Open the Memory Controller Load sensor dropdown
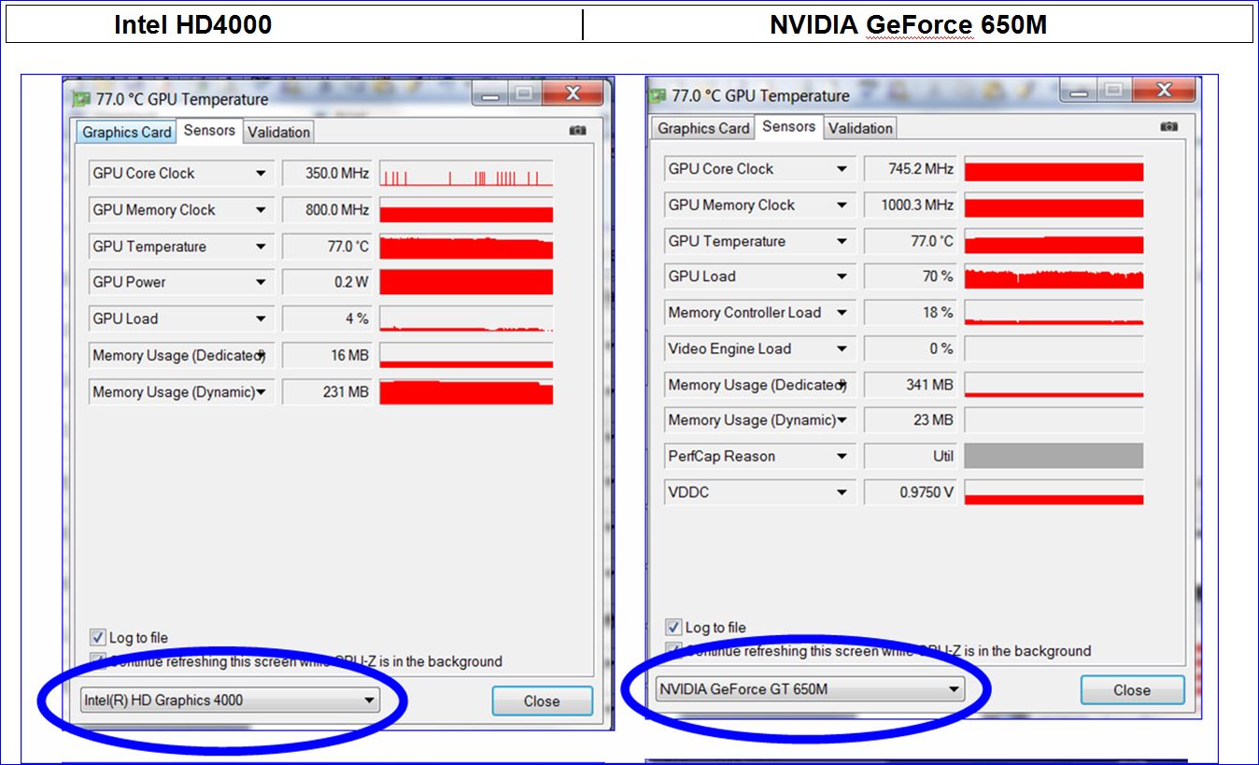Viewport: 1259px width, 765px height. point(842,313)
